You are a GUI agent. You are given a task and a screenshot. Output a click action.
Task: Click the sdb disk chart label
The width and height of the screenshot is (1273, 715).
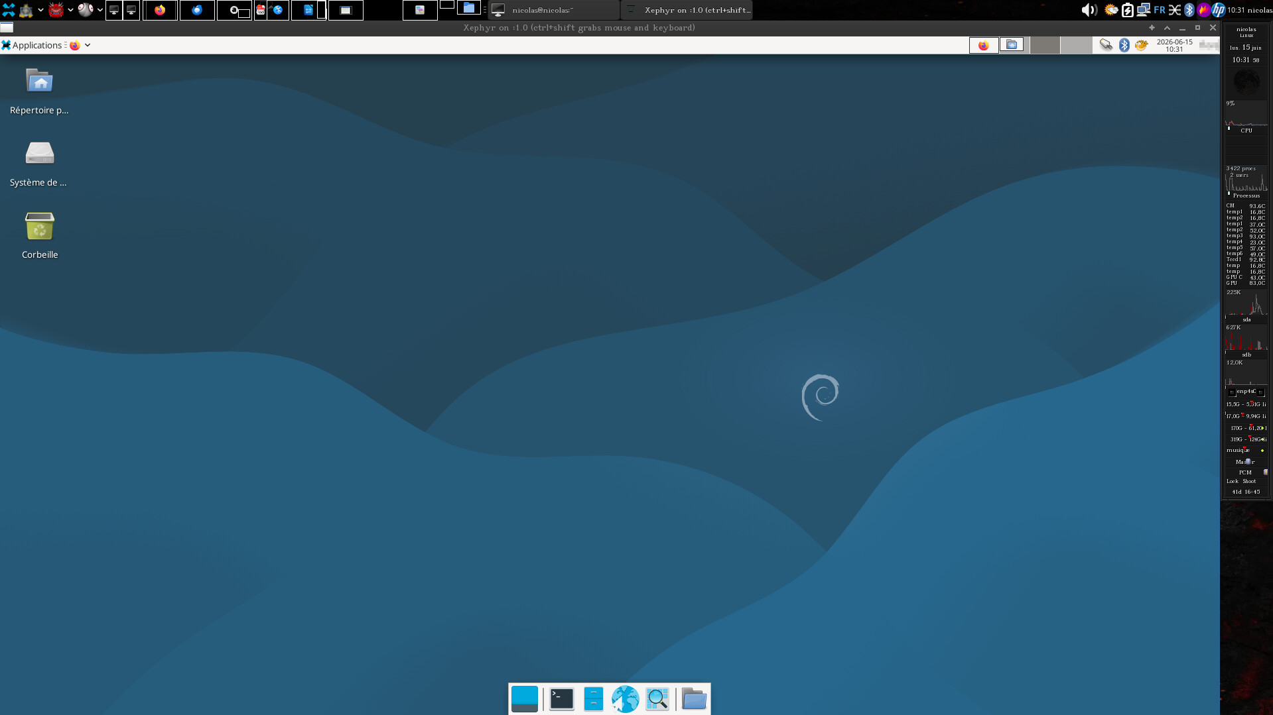coord(1246,355)
